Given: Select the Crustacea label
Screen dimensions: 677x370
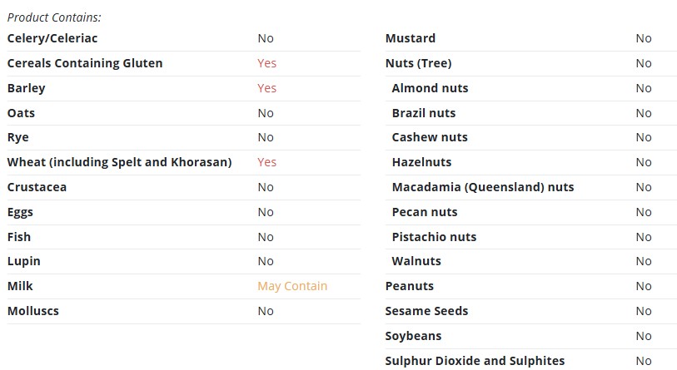Looking at the screenshot, I should click(x=37, y=187).
